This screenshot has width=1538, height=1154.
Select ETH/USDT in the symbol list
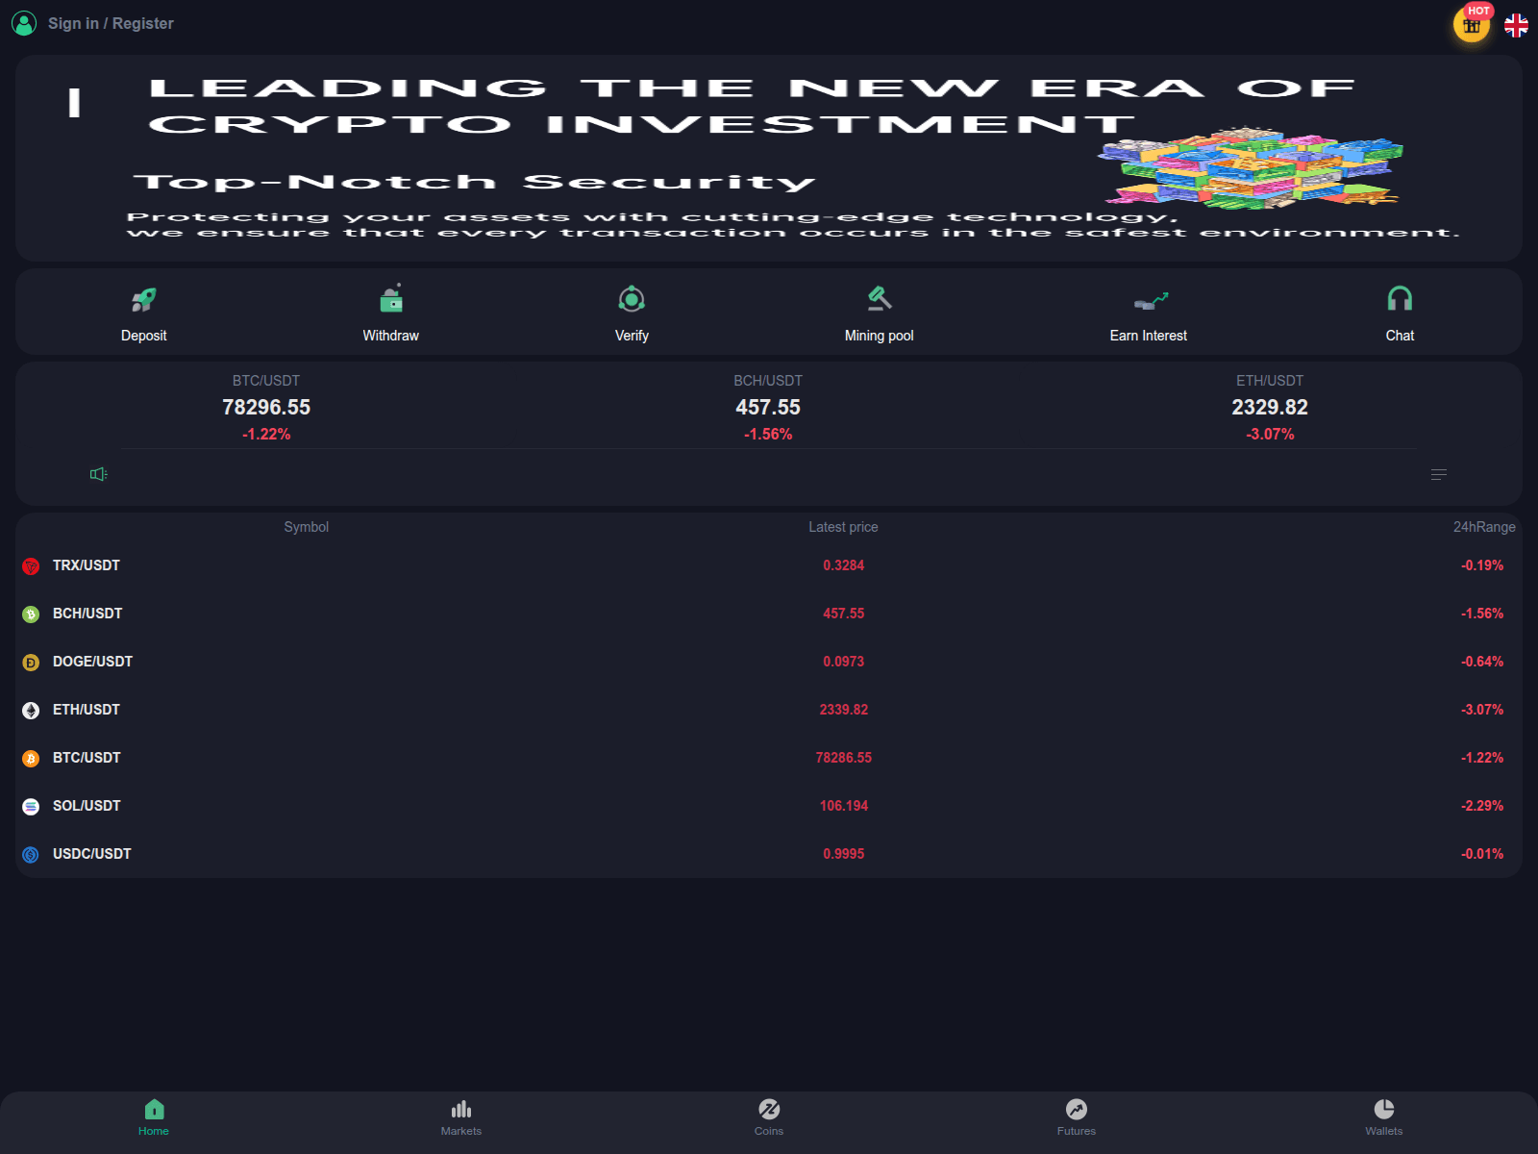(87, 710)
